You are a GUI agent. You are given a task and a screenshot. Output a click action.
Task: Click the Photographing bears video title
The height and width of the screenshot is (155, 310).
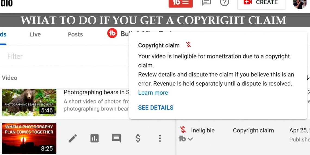pyautogui.click(x=96, y=92)
